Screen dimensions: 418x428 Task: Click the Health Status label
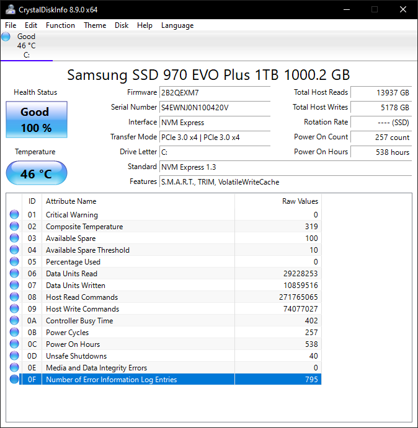35,92
